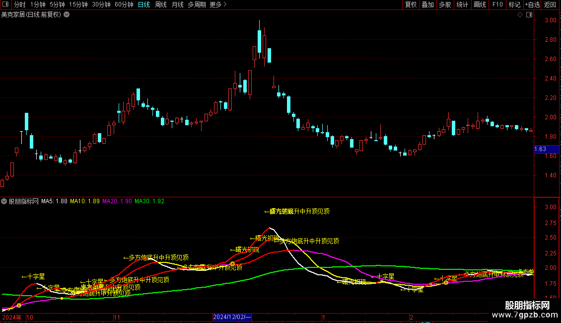Click the 2.40 label on main price axis
561x323 pixels.
[550, 79]
